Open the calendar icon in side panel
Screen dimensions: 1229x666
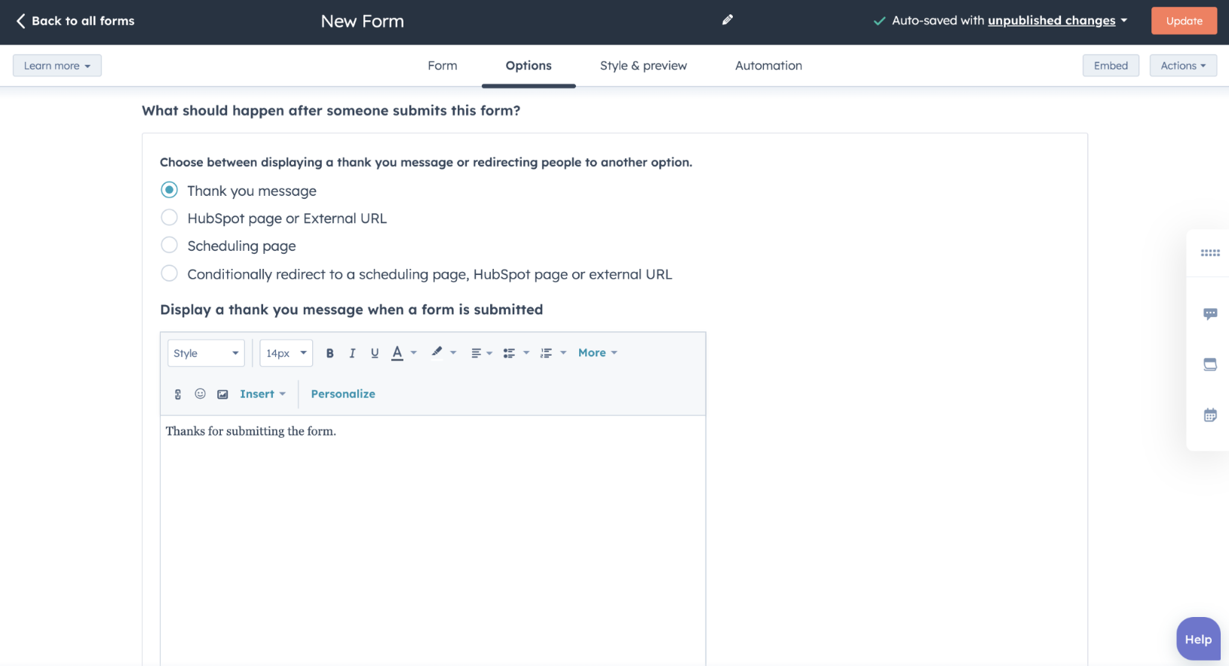click(1210, 415)
